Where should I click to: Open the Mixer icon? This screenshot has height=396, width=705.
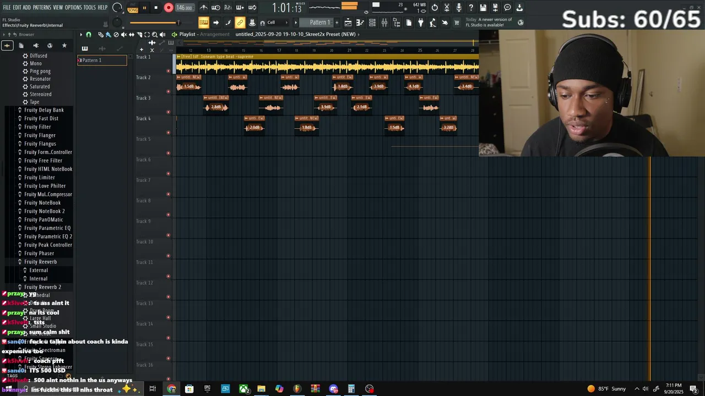[x=384, y=23]
